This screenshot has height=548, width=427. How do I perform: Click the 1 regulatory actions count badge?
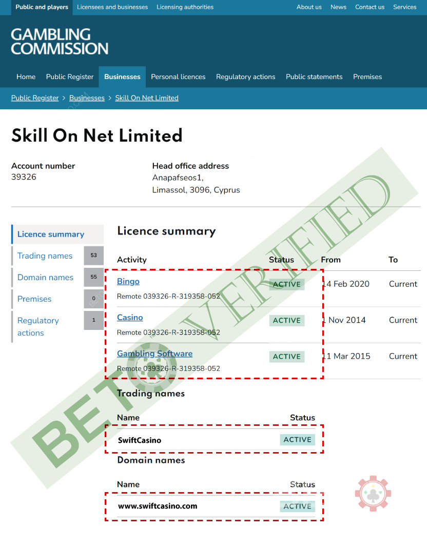[93, 320]
